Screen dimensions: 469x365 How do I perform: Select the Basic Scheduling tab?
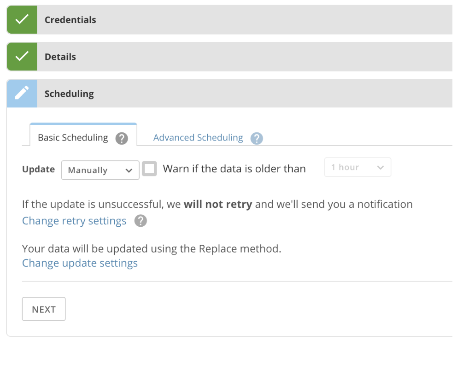coord(73,137)
